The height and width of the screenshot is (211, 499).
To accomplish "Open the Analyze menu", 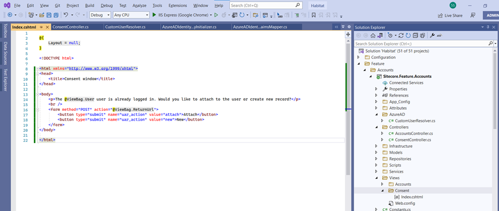I will tap(139, 6).
